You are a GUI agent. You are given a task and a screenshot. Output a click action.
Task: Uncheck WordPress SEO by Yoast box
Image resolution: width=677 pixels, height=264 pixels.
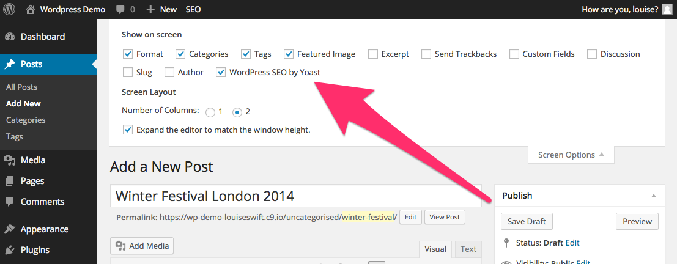[x=221, y=72]
